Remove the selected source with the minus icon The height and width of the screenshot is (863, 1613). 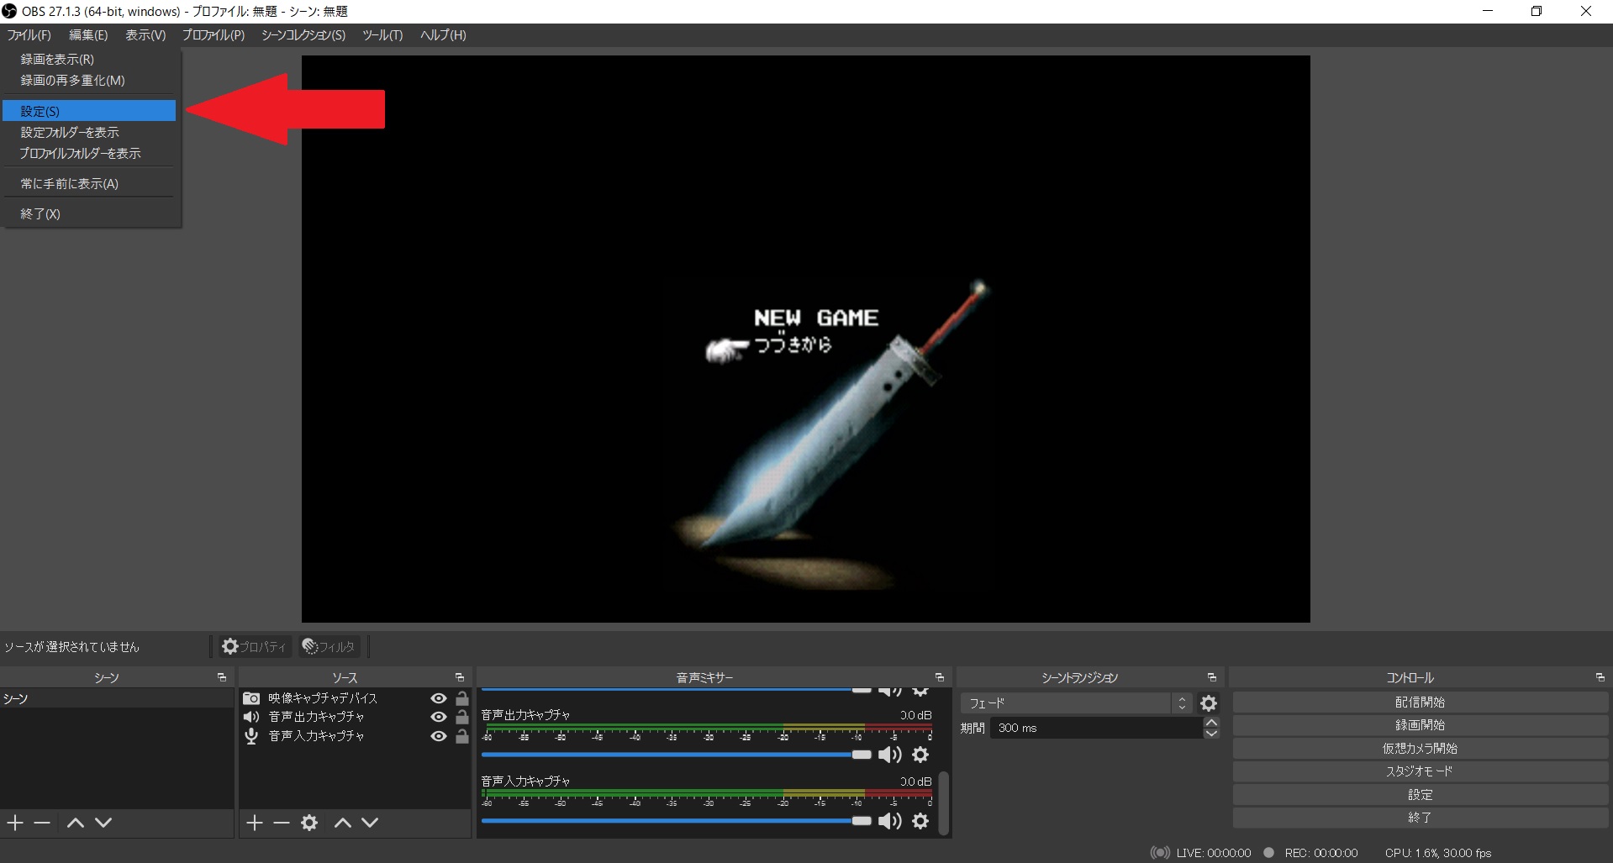282,823
